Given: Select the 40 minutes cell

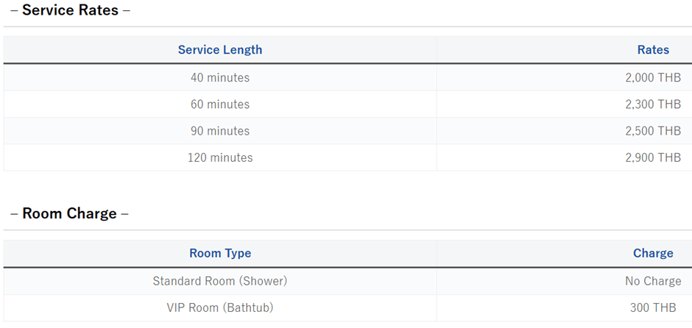Looking at the screenshot, I should click(220, 77).
